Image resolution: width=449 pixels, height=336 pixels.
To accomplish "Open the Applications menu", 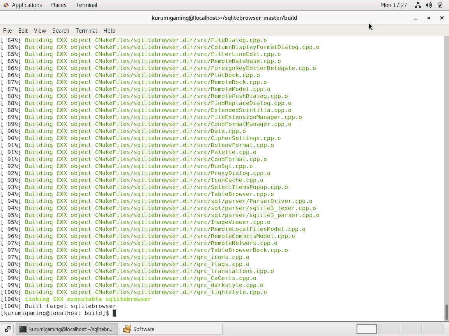I will (x=27, y=5).
